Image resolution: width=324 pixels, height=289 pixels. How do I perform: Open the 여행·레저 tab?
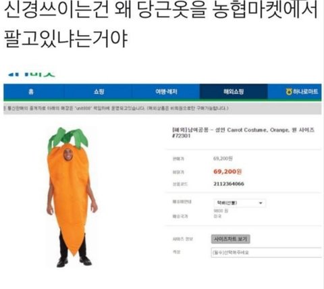click(x=166, y=92)
